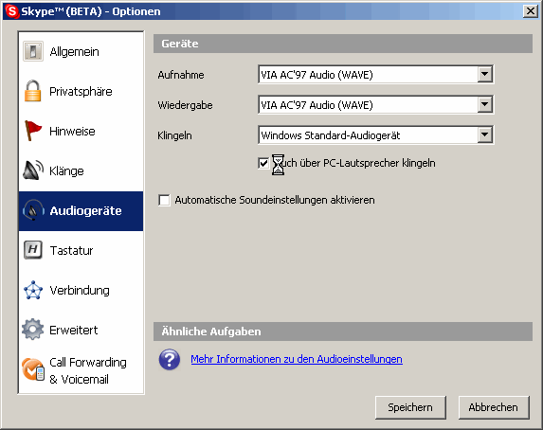Click the Speichern button
543x430 pixels.
coord(410,407)
